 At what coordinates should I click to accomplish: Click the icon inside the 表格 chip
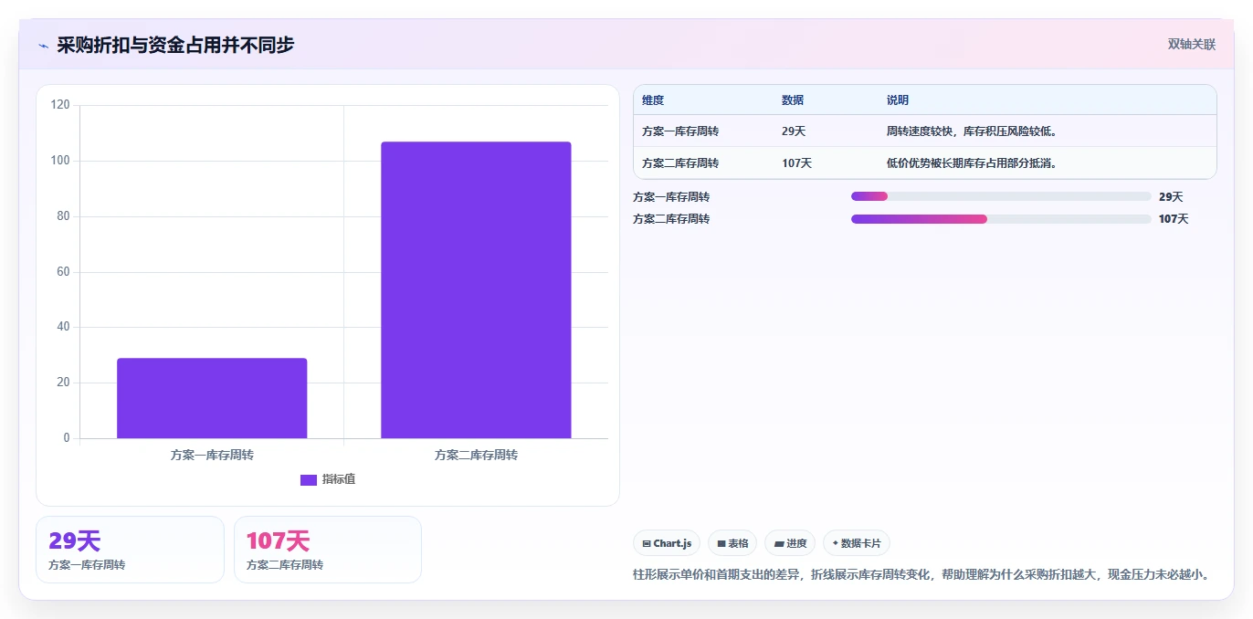721,543
